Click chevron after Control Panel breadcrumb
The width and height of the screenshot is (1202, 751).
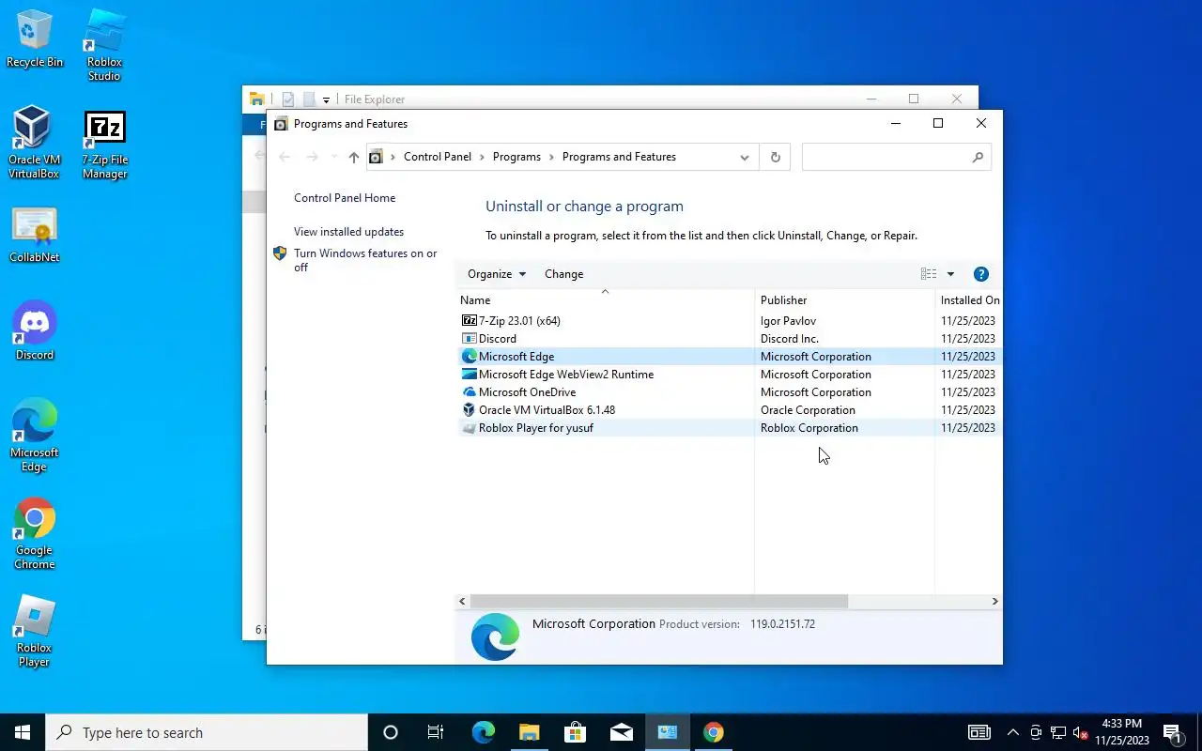click(x=483, y=157)
